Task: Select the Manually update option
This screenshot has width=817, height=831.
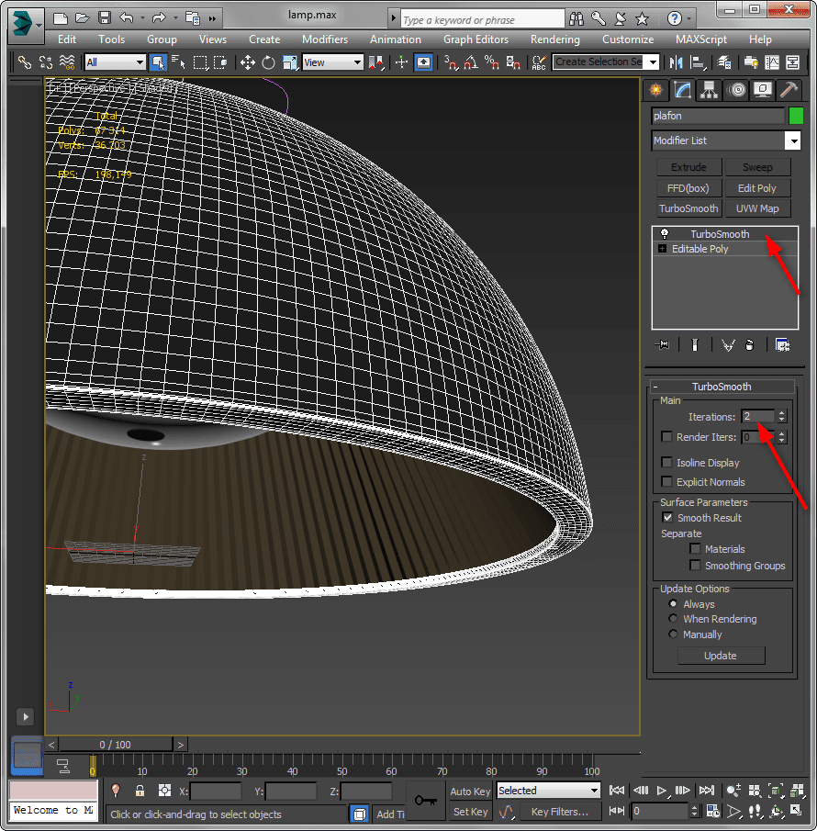Action: click(x=673, y=634)
